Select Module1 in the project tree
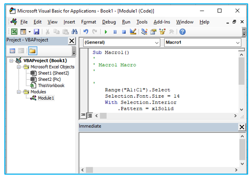 tap(46, 98)
